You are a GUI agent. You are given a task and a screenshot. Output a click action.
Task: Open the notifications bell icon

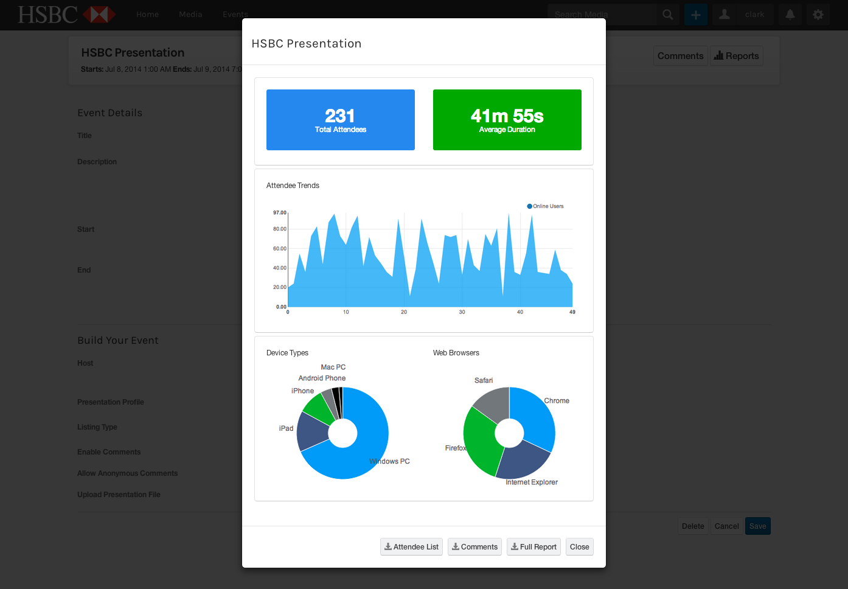coord(790,15)
